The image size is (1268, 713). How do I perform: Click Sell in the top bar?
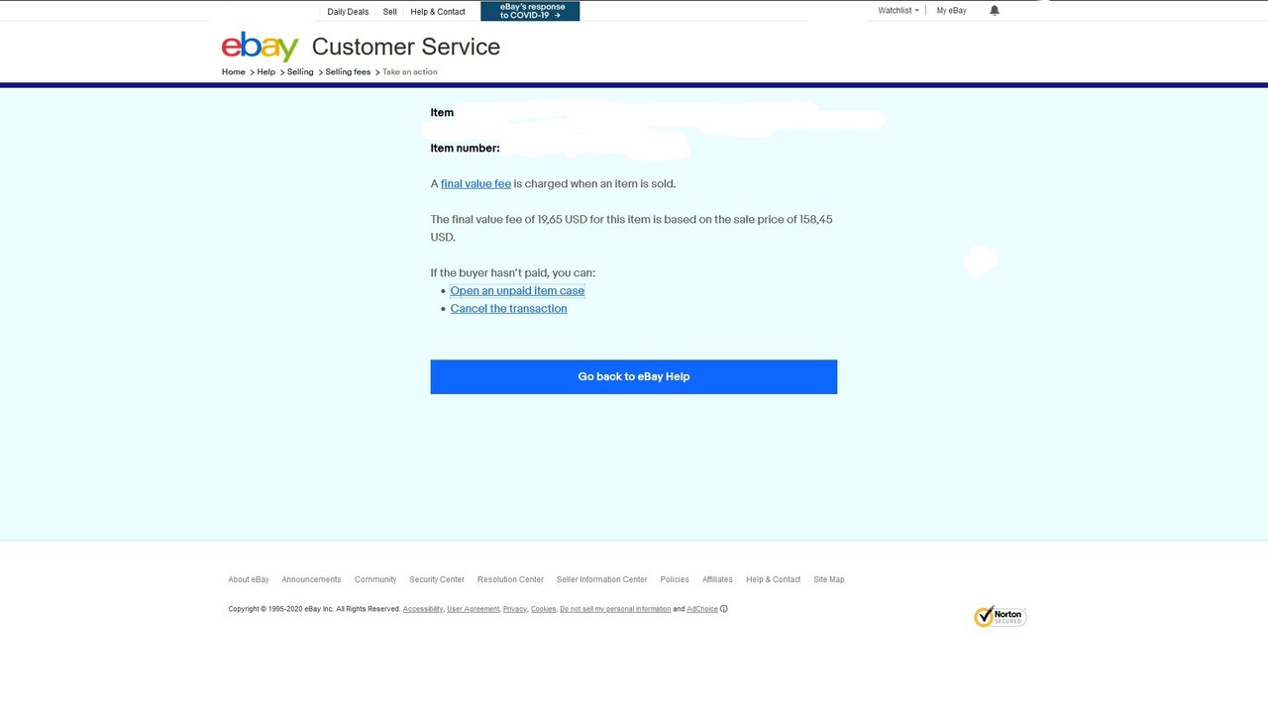pos(390,12)
